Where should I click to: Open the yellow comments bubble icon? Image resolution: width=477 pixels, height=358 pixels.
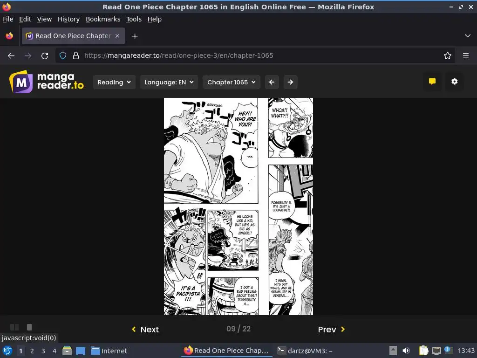tap(432, 82)
